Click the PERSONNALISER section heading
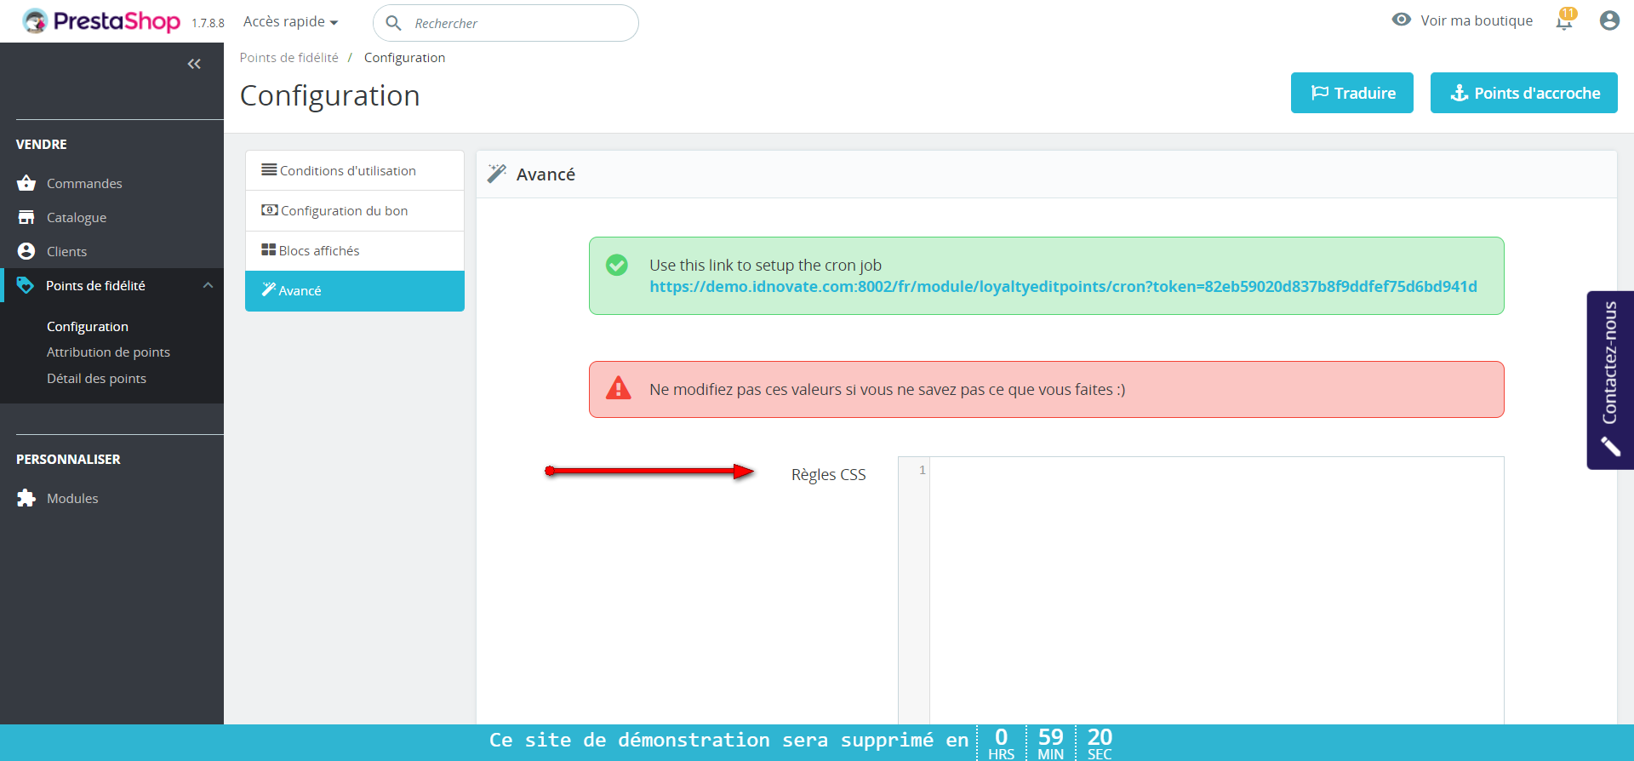The height and width of the screenshot is (761, 1634). pos(68,460)
